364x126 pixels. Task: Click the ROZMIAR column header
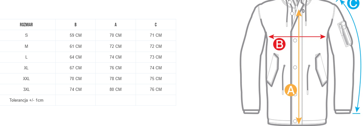tap(26, 25)
